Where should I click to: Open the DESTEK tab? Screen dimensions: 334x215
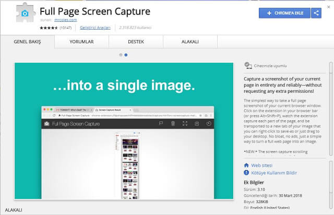(136, 42)
